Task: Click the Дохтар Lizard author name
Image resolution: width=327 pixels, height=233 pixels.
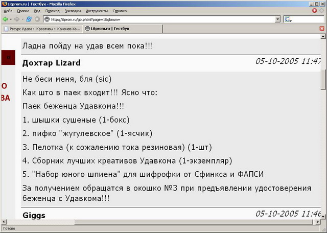Action: click(52, 63)
